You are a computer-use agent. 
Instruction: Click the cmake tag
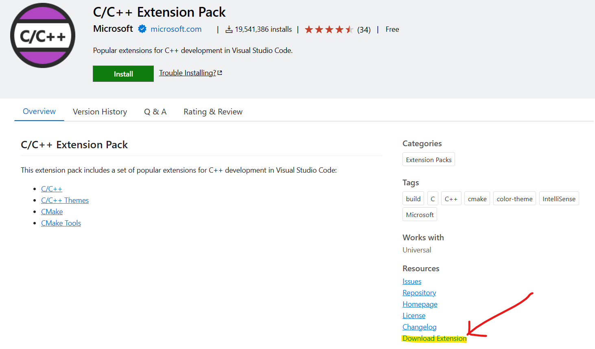(477, 199)
